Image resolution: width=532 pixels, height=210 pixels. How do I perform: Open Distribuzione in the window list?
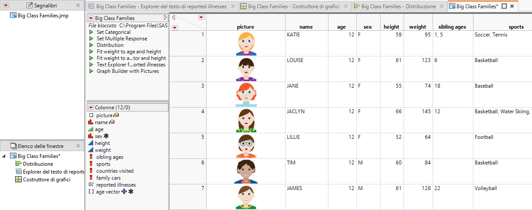[38, 164]
